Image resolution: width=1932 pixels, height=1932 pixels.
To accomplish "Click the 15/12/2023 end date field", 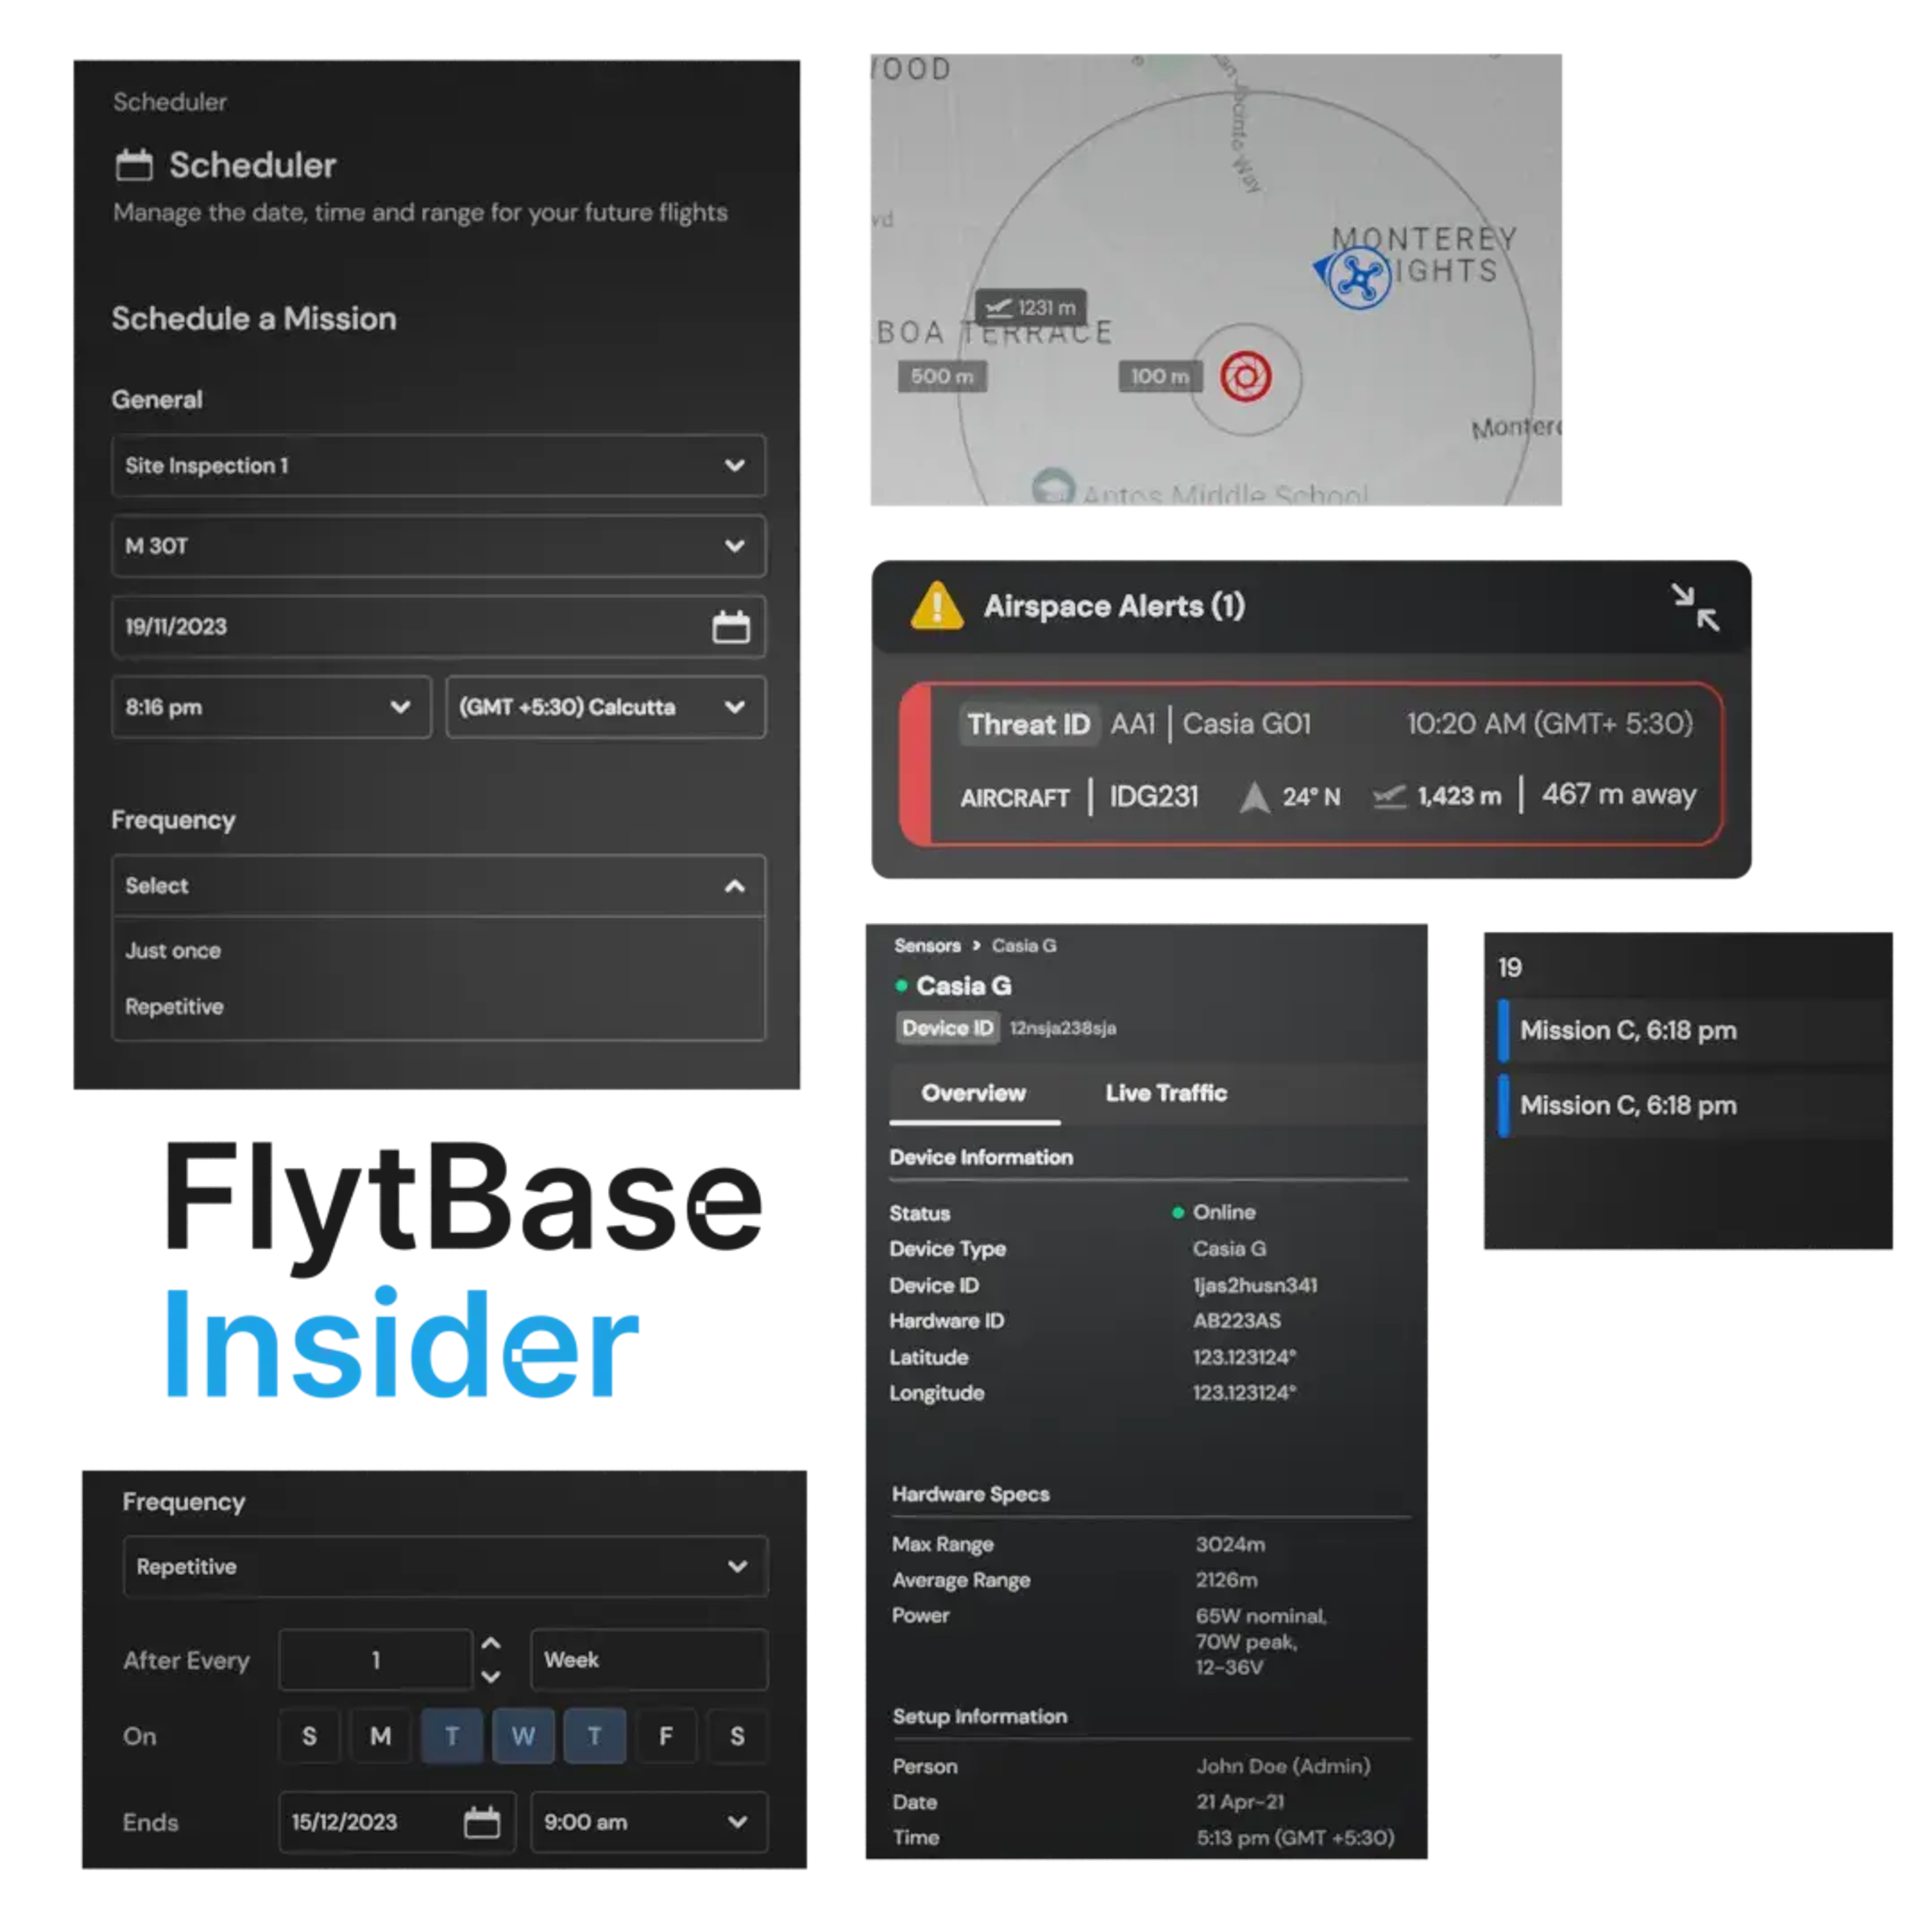I will click(x=397, y=1822).
